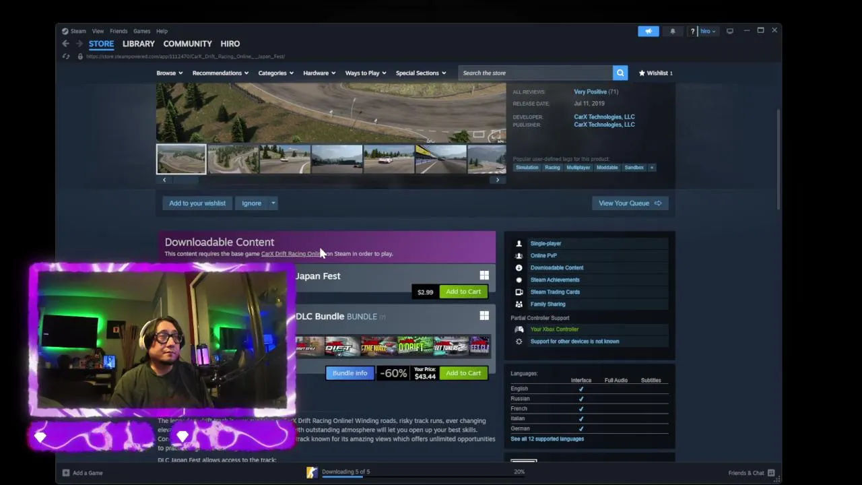This screenshot has height=485, width=862.
Task: Click Windows icon on Japan Fest row
Action: (x=484, y=276)
